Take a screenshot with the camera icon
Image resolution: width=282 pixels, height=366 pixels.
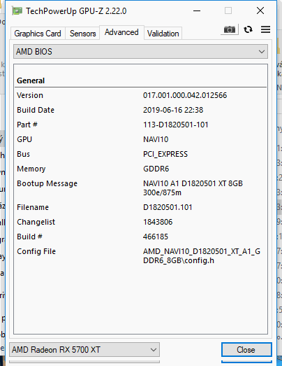[x=230, y=29]
